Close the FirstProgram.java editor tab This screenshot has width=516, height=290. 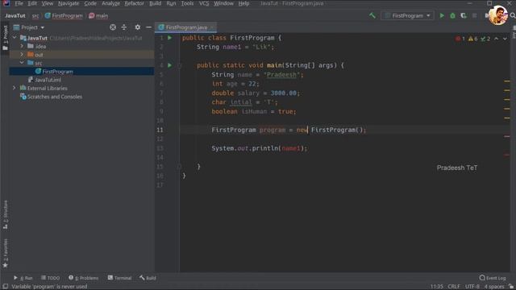[212, 27]
